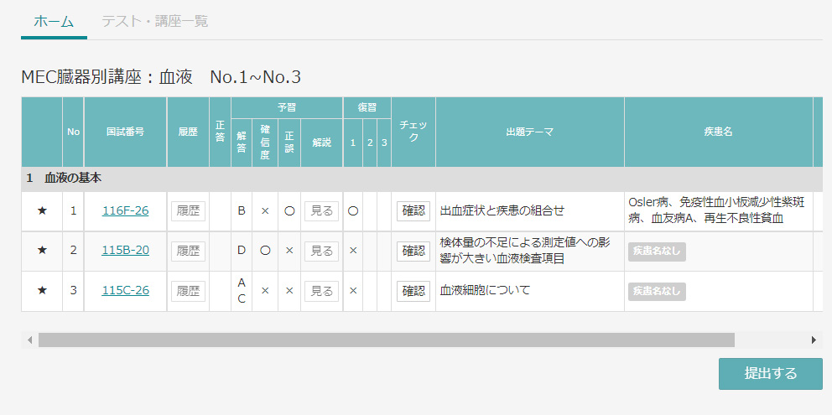Click the right arrow of horizontal scrollbar
The width and height of the screenshot is (832, 415).
point(814,340)
